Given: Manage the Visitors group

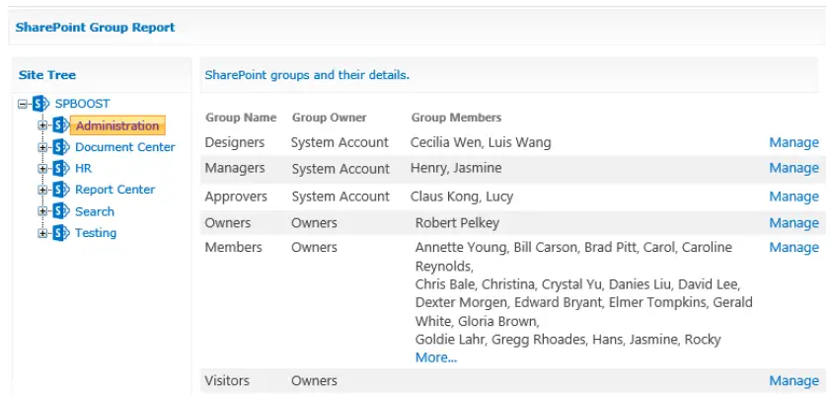Looking at the screenshot, I should point(793,380).
